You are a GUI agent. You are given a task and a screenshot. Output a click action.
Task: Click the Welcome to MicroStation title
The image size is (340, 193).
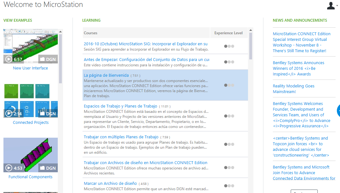43,4
